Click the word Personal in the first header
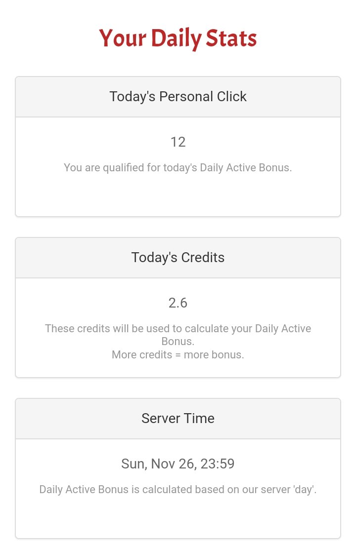 tap(186, 97)
